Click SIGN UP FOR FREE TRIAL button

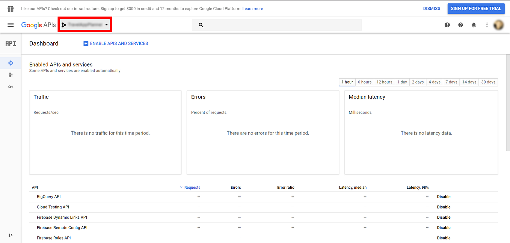[x=476, y=9]
